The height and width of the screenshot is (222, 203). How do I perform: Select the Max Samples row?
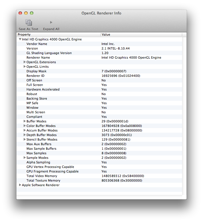point(99,153)
